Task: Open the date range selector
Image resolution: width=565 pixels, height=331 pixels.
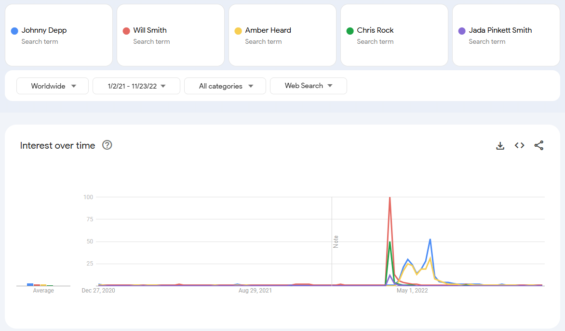Action: (x=136, y=86)
